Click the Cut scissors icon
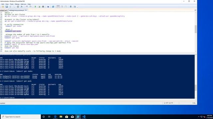The image size is (213, 119). click(10, 7)
